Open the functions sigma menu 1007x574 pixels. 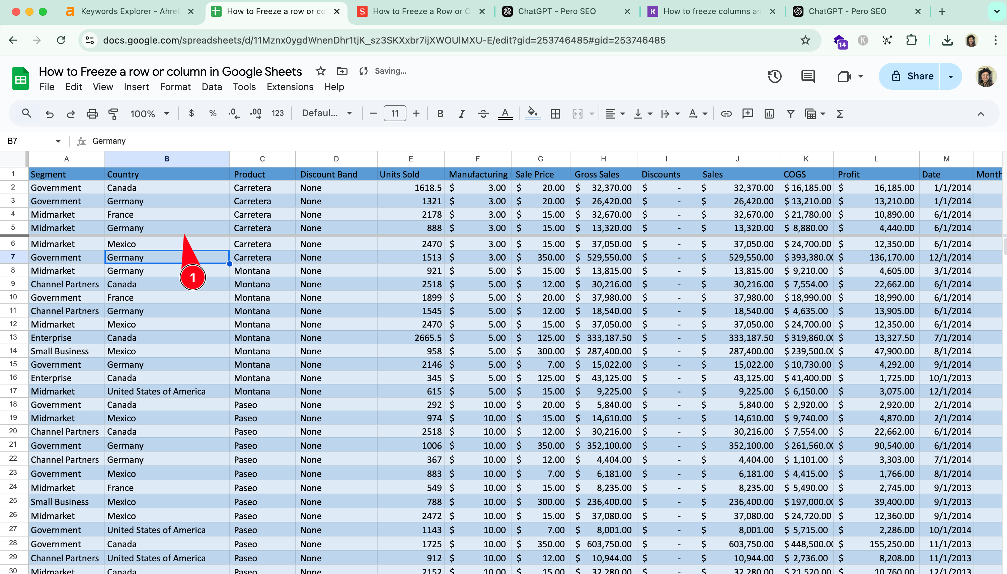tap(840, 114)
